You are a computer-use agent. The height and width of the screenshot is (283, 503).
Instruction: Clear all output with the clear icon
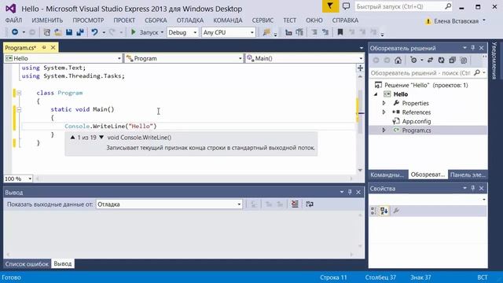pos(295,204)
